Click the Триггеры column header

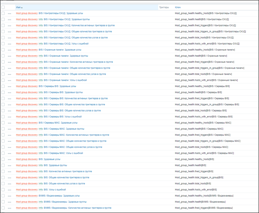(x=164, y=7)
